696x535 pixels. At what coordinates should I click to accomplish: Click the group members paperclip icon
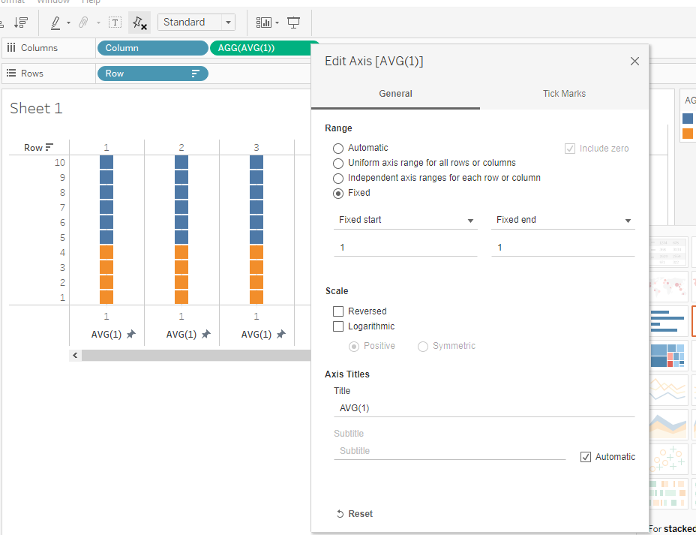[83, 23]
